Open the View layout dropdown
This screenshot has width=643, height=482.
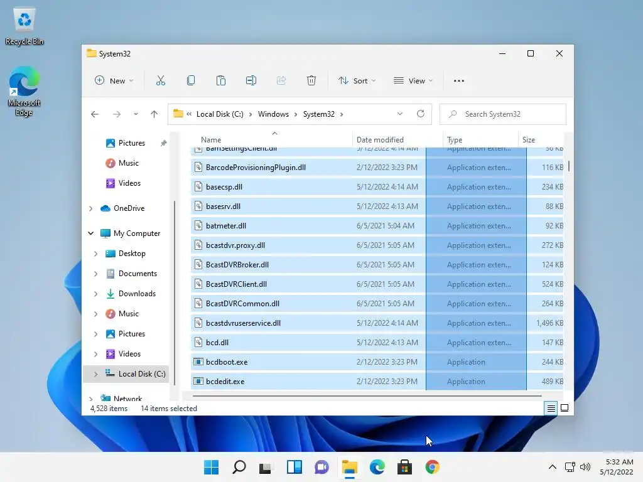tap(413, 81)
